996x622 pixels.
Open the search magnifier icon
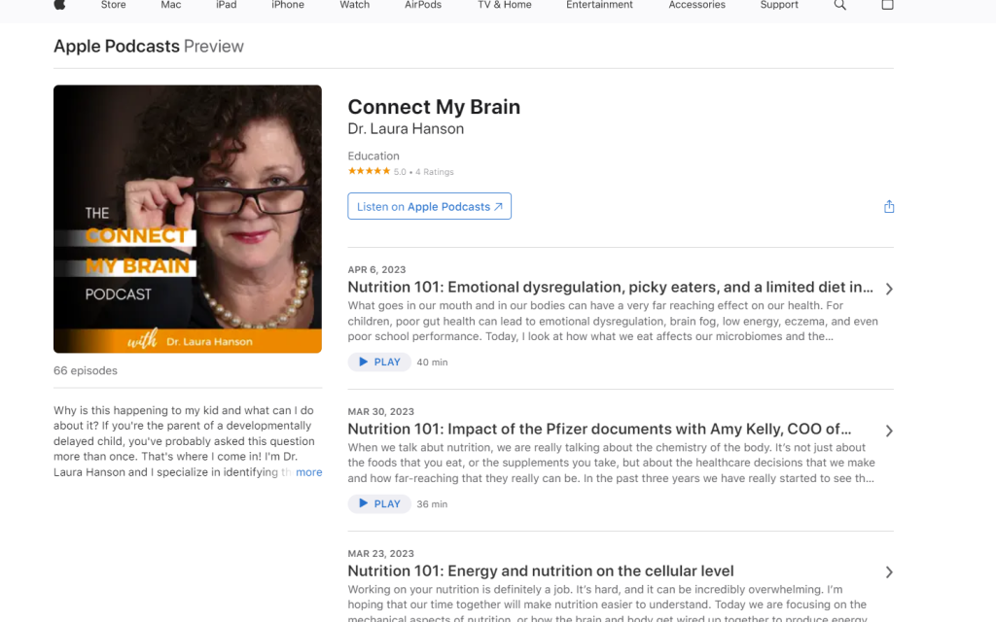coord(840,5)
